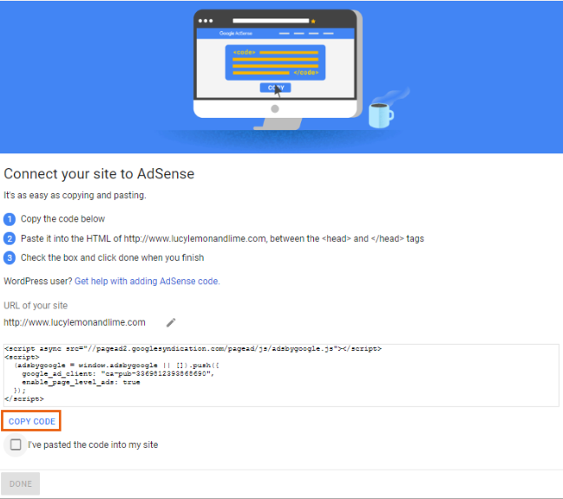Click the 'Paste it into the HTML' step text
The image size is (563, 499).
pyautogui.click(x=222, y=238)
